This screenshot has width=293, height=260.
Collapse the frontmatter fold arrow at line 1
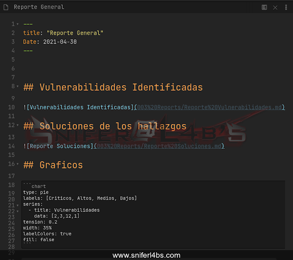(17, 24)
